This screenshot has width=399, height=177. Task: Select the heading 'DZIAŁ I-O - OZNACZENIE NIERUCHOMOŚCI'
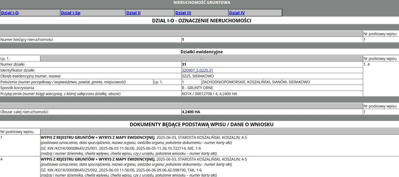(201, 21)
